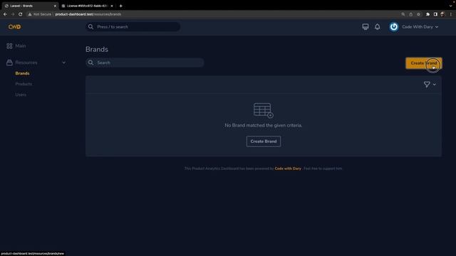The height and width of the screenshot is (256, 456).
Task: Bookmark this page with the star icon
Action: (x=418, y=14)
